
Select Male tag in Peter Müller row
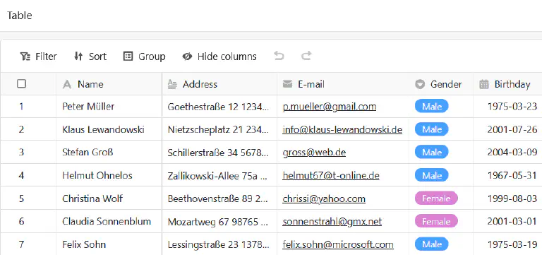point(432,107)
